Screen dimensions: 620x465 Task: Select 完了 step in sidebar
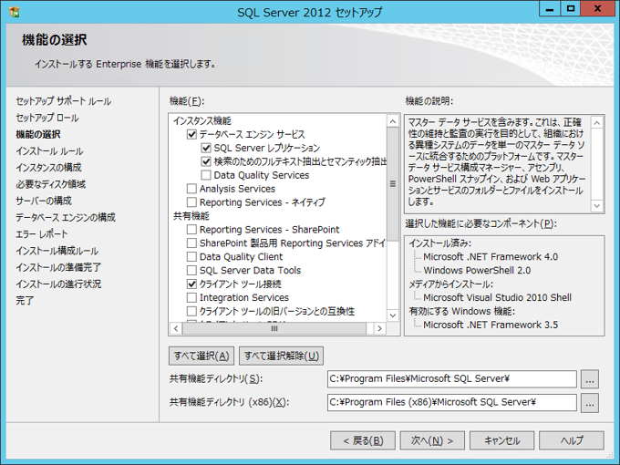tap(25, 301)
